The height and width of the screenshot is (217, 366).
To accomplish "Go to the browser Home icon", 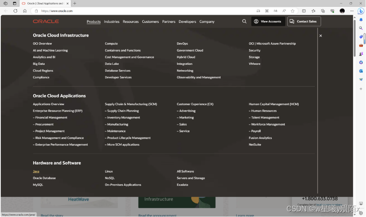I will 25,11.
